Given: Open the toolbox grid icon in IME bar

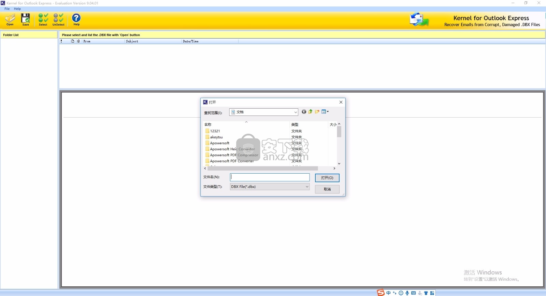Looking at the screenshot, I should click(432, 293).
